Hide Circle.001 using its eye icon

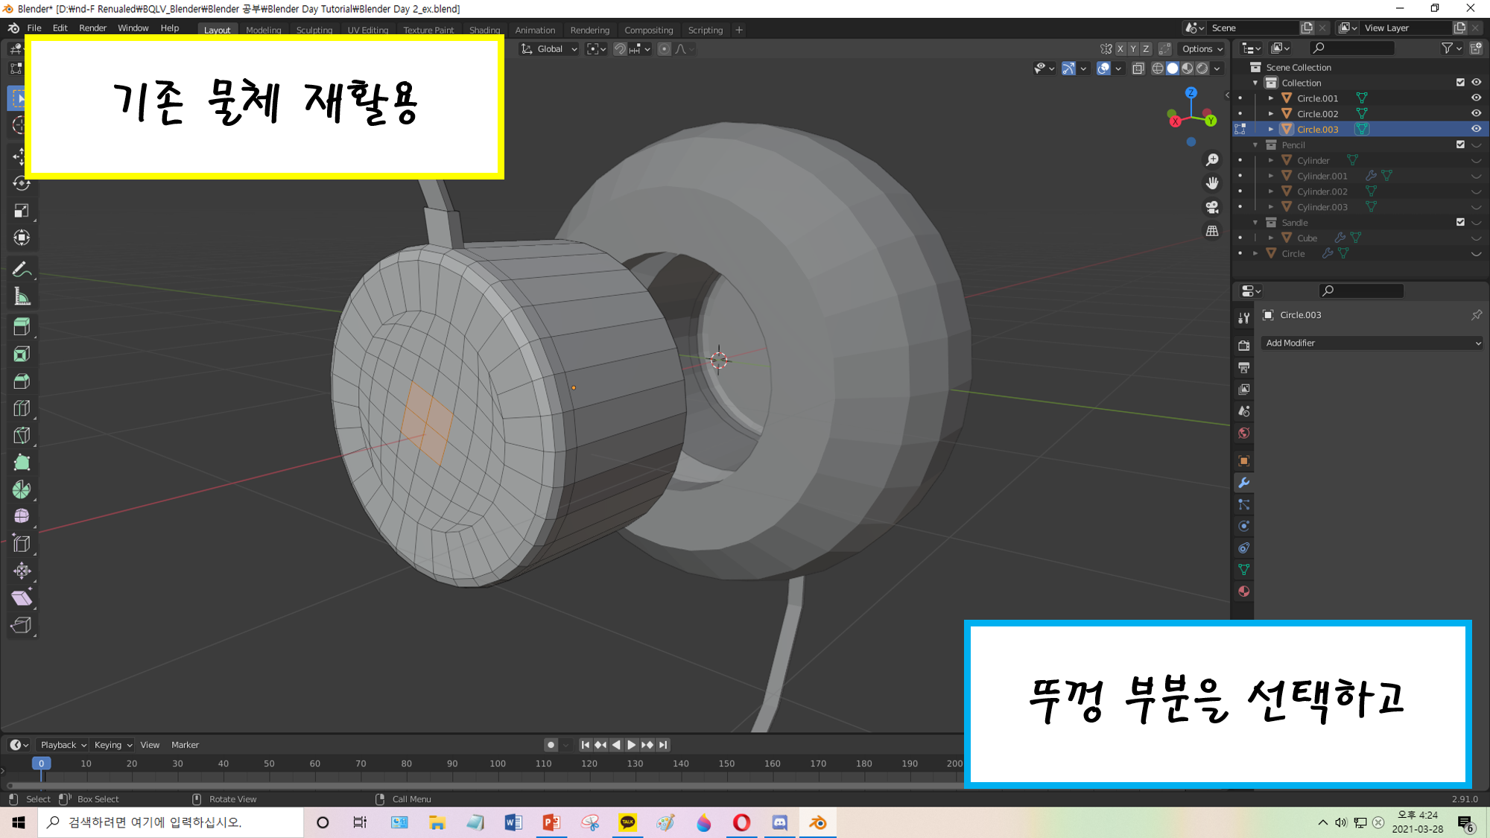pyautogui.click(x=1475, y=98)
